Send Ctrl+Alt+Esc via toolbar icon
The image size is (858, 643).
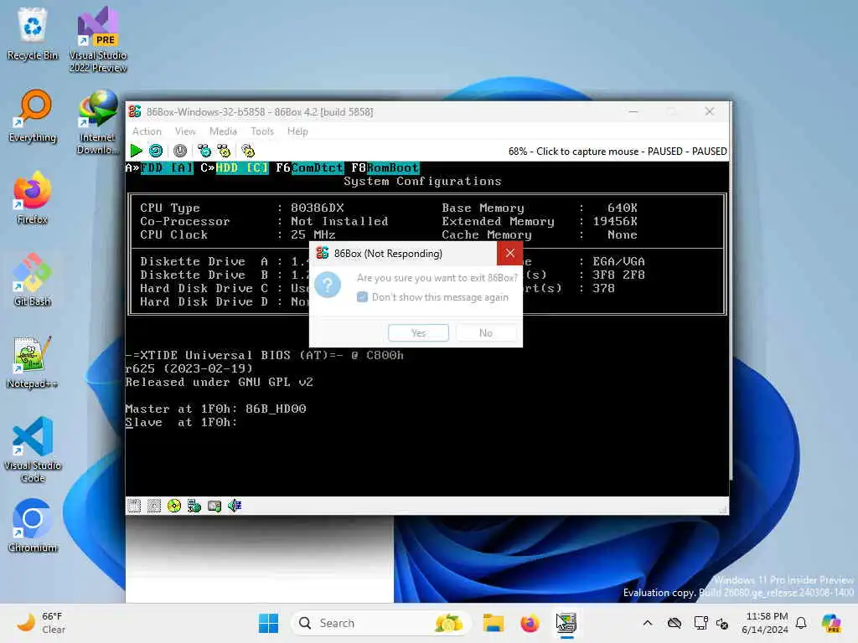point(224,151)
